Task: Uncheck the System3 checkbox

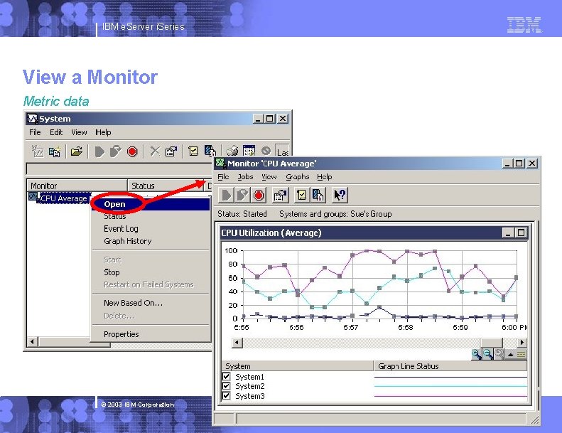Action: point(226,396)
